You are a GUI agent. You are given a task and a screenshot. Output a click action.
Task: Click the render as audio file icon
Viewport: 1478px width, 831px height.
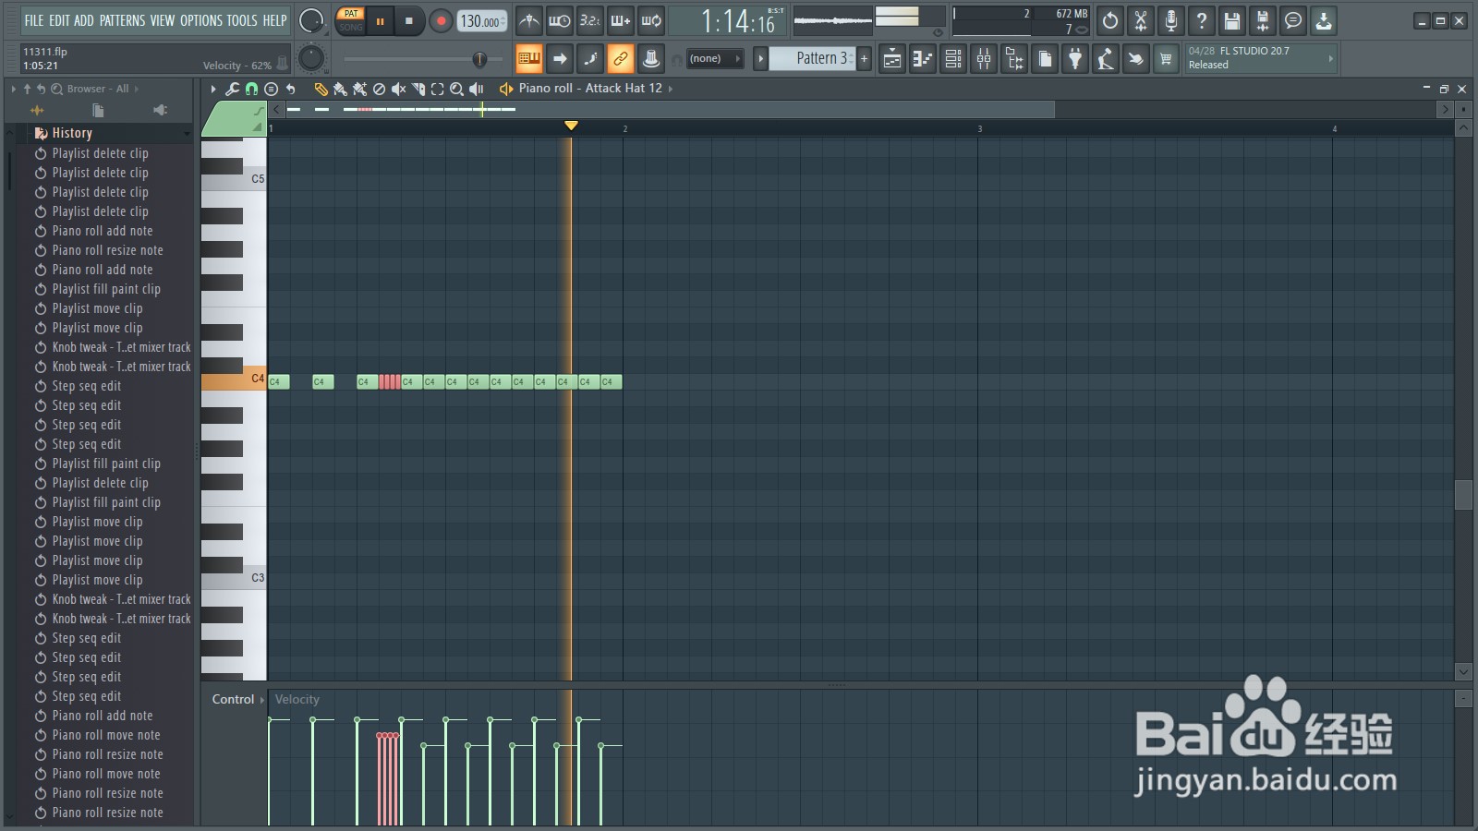coord(1263,20)
